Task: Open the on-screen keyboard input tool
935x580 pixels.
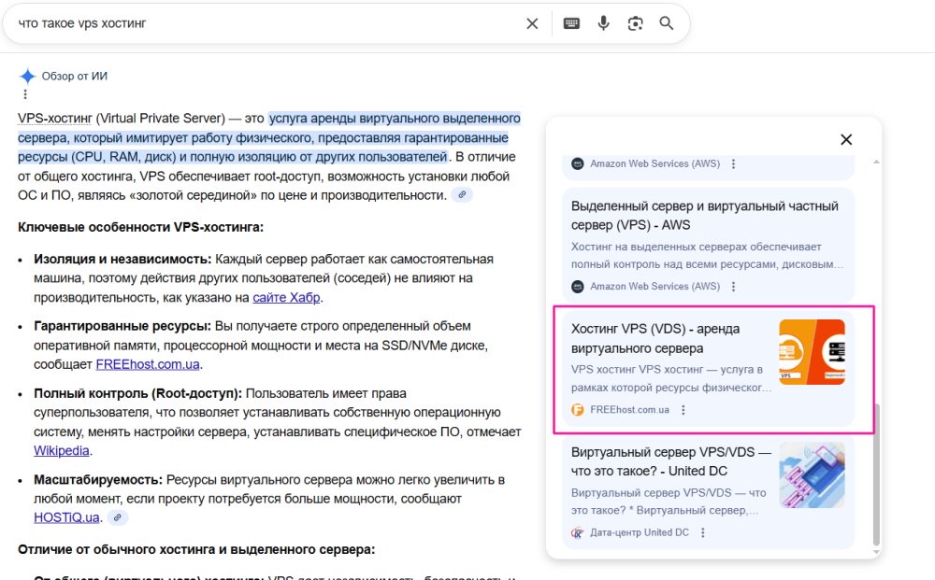Action: click(571, 23)
